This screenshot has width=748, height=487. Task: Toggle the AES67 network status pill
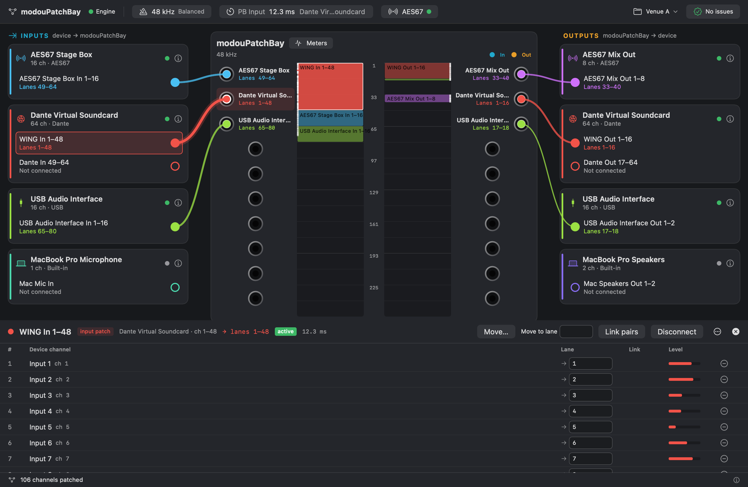coord(409,12)
